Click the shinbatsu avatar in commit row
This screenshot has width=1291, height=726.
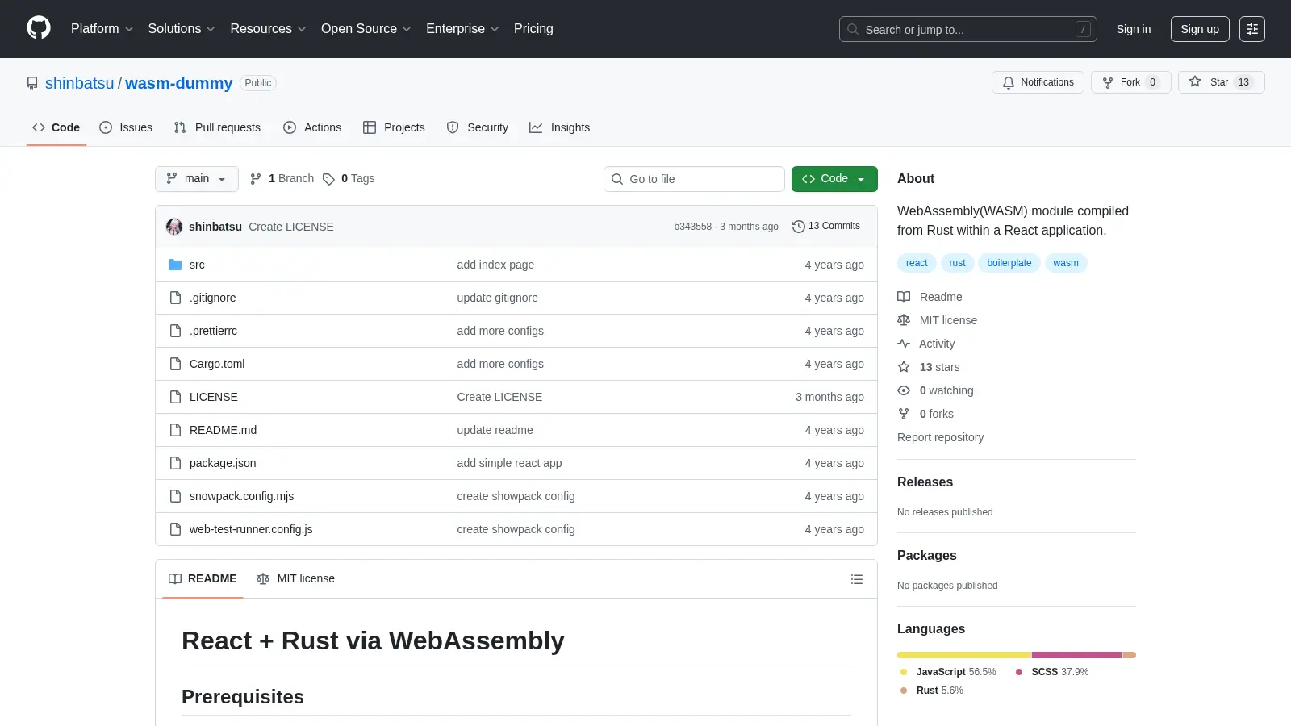174,227
